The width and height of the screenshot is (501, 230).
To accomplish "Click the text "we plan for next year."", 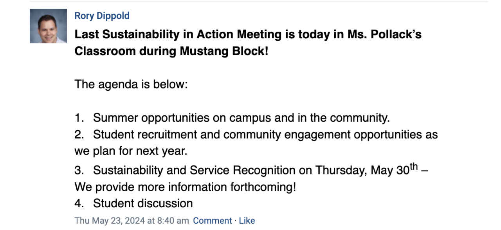I will pos(131,151).
